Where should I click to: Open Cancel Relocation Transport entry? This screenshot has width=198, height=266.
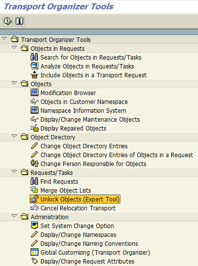click(78, 208)
